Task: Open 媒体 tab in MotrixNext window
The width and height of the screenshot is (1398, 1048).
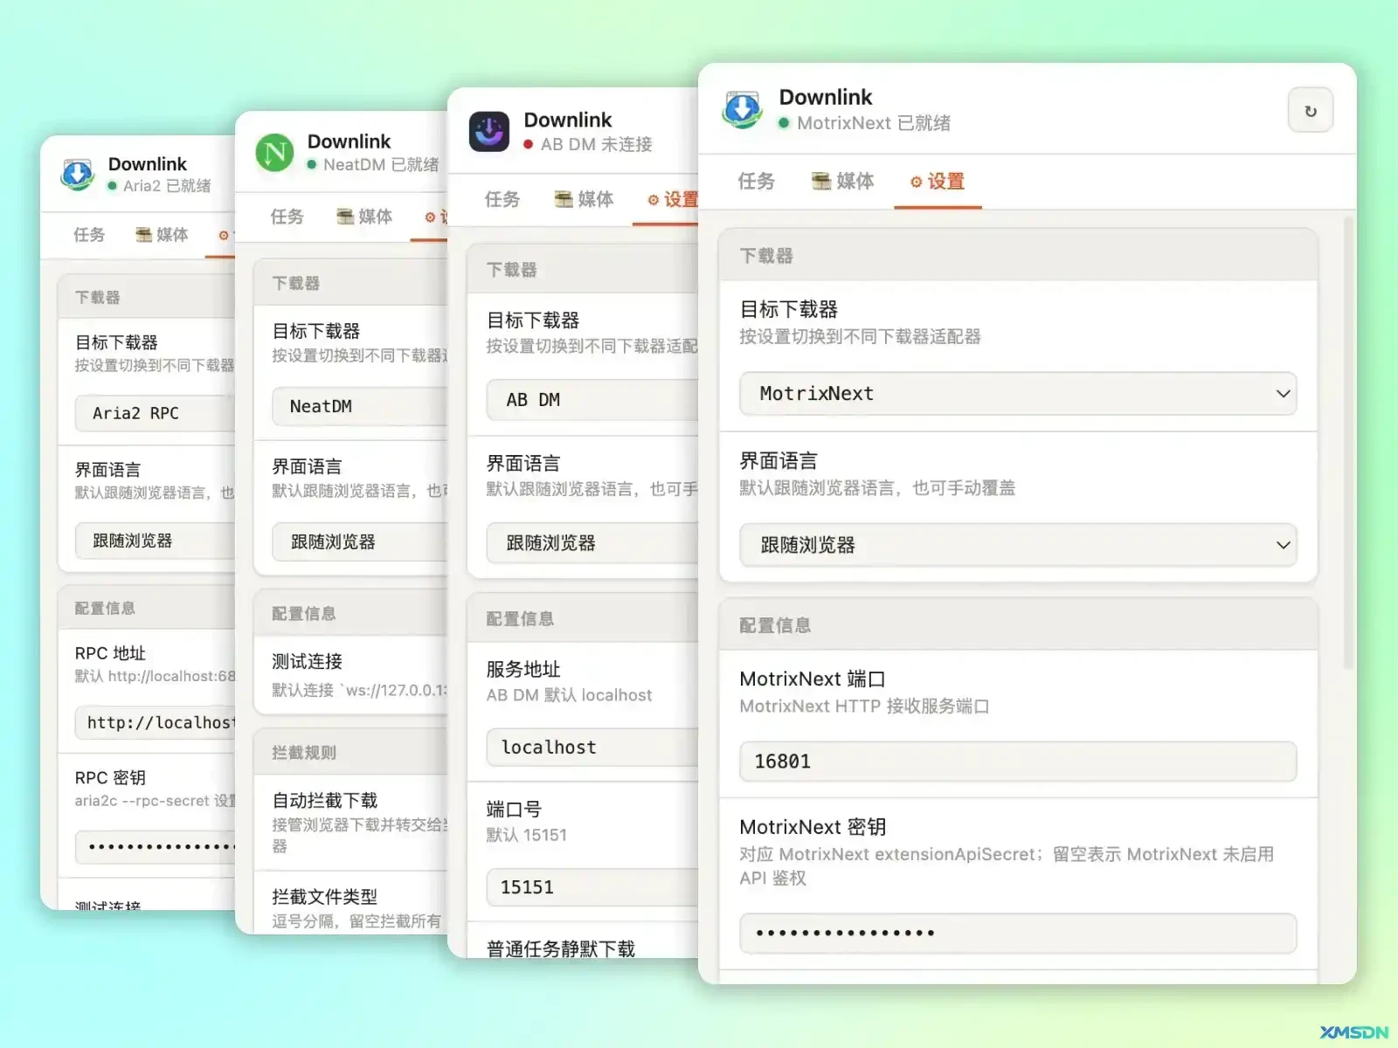Action: point(843,181)
